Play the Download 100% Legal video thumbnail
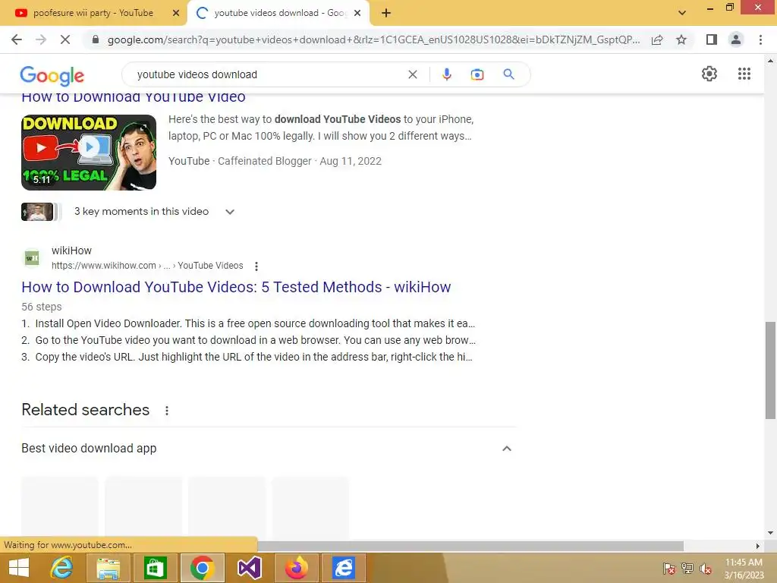 coord(89,152)
